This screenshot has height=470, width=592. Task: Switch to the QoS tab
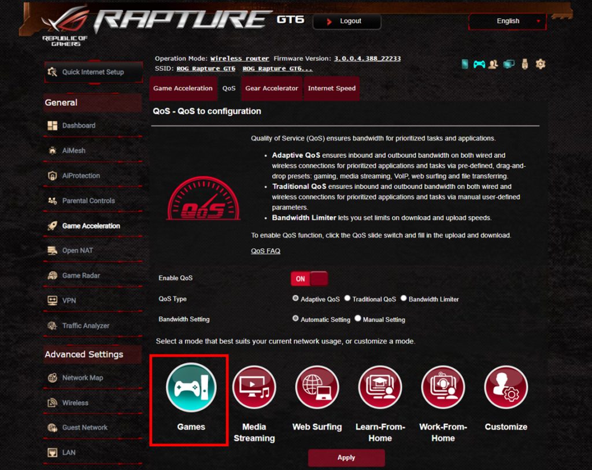click(229, 88)
